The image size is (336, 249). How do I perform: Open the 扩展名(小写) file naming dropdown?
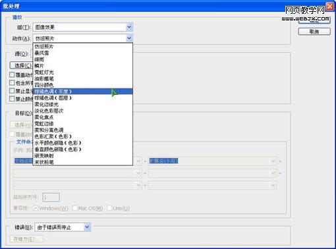pos(213,161)
